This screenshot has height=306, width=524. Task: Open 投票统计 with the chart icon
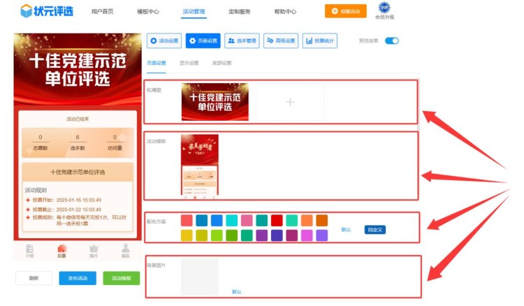[321, 41]
